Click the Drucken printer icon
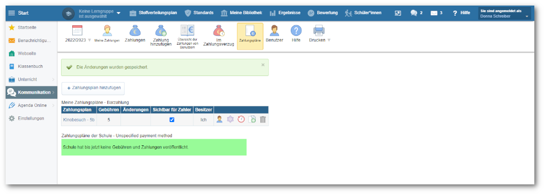The width and height of the screenshot is (544, 194). point(318,30)
